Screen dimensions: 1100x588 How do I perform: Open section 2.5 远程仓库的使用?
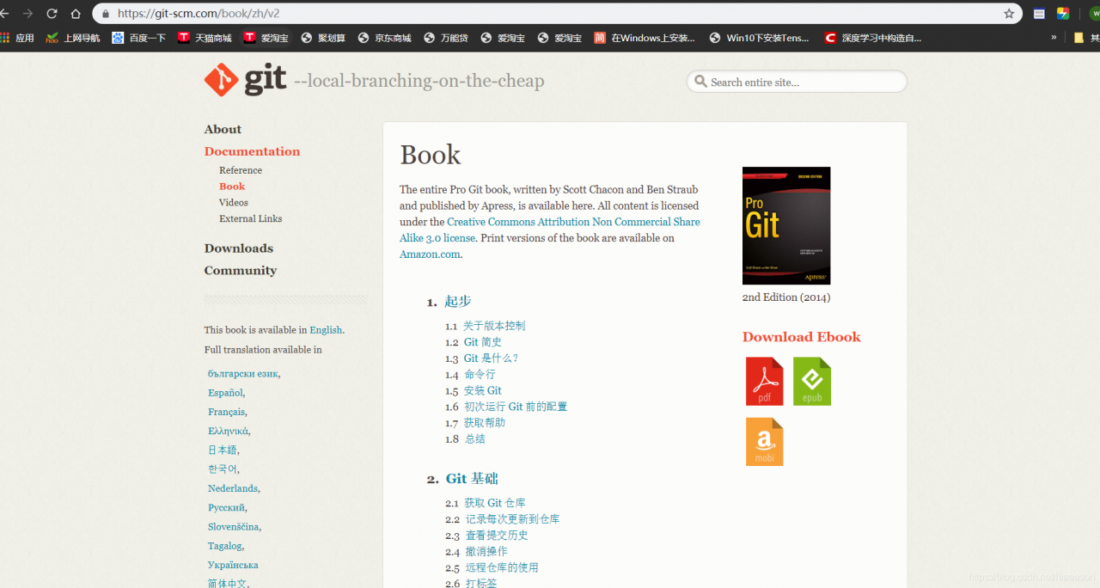[x=502, y=567]
